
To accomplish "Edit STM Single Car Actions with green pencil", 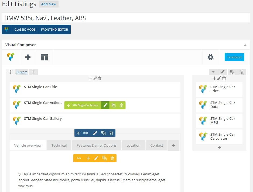I will point(105,105).
